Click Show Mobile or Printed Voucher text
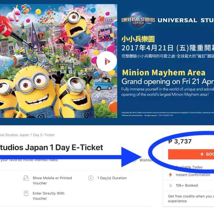Viewport: 214px width, 208px height. (52, 180)
